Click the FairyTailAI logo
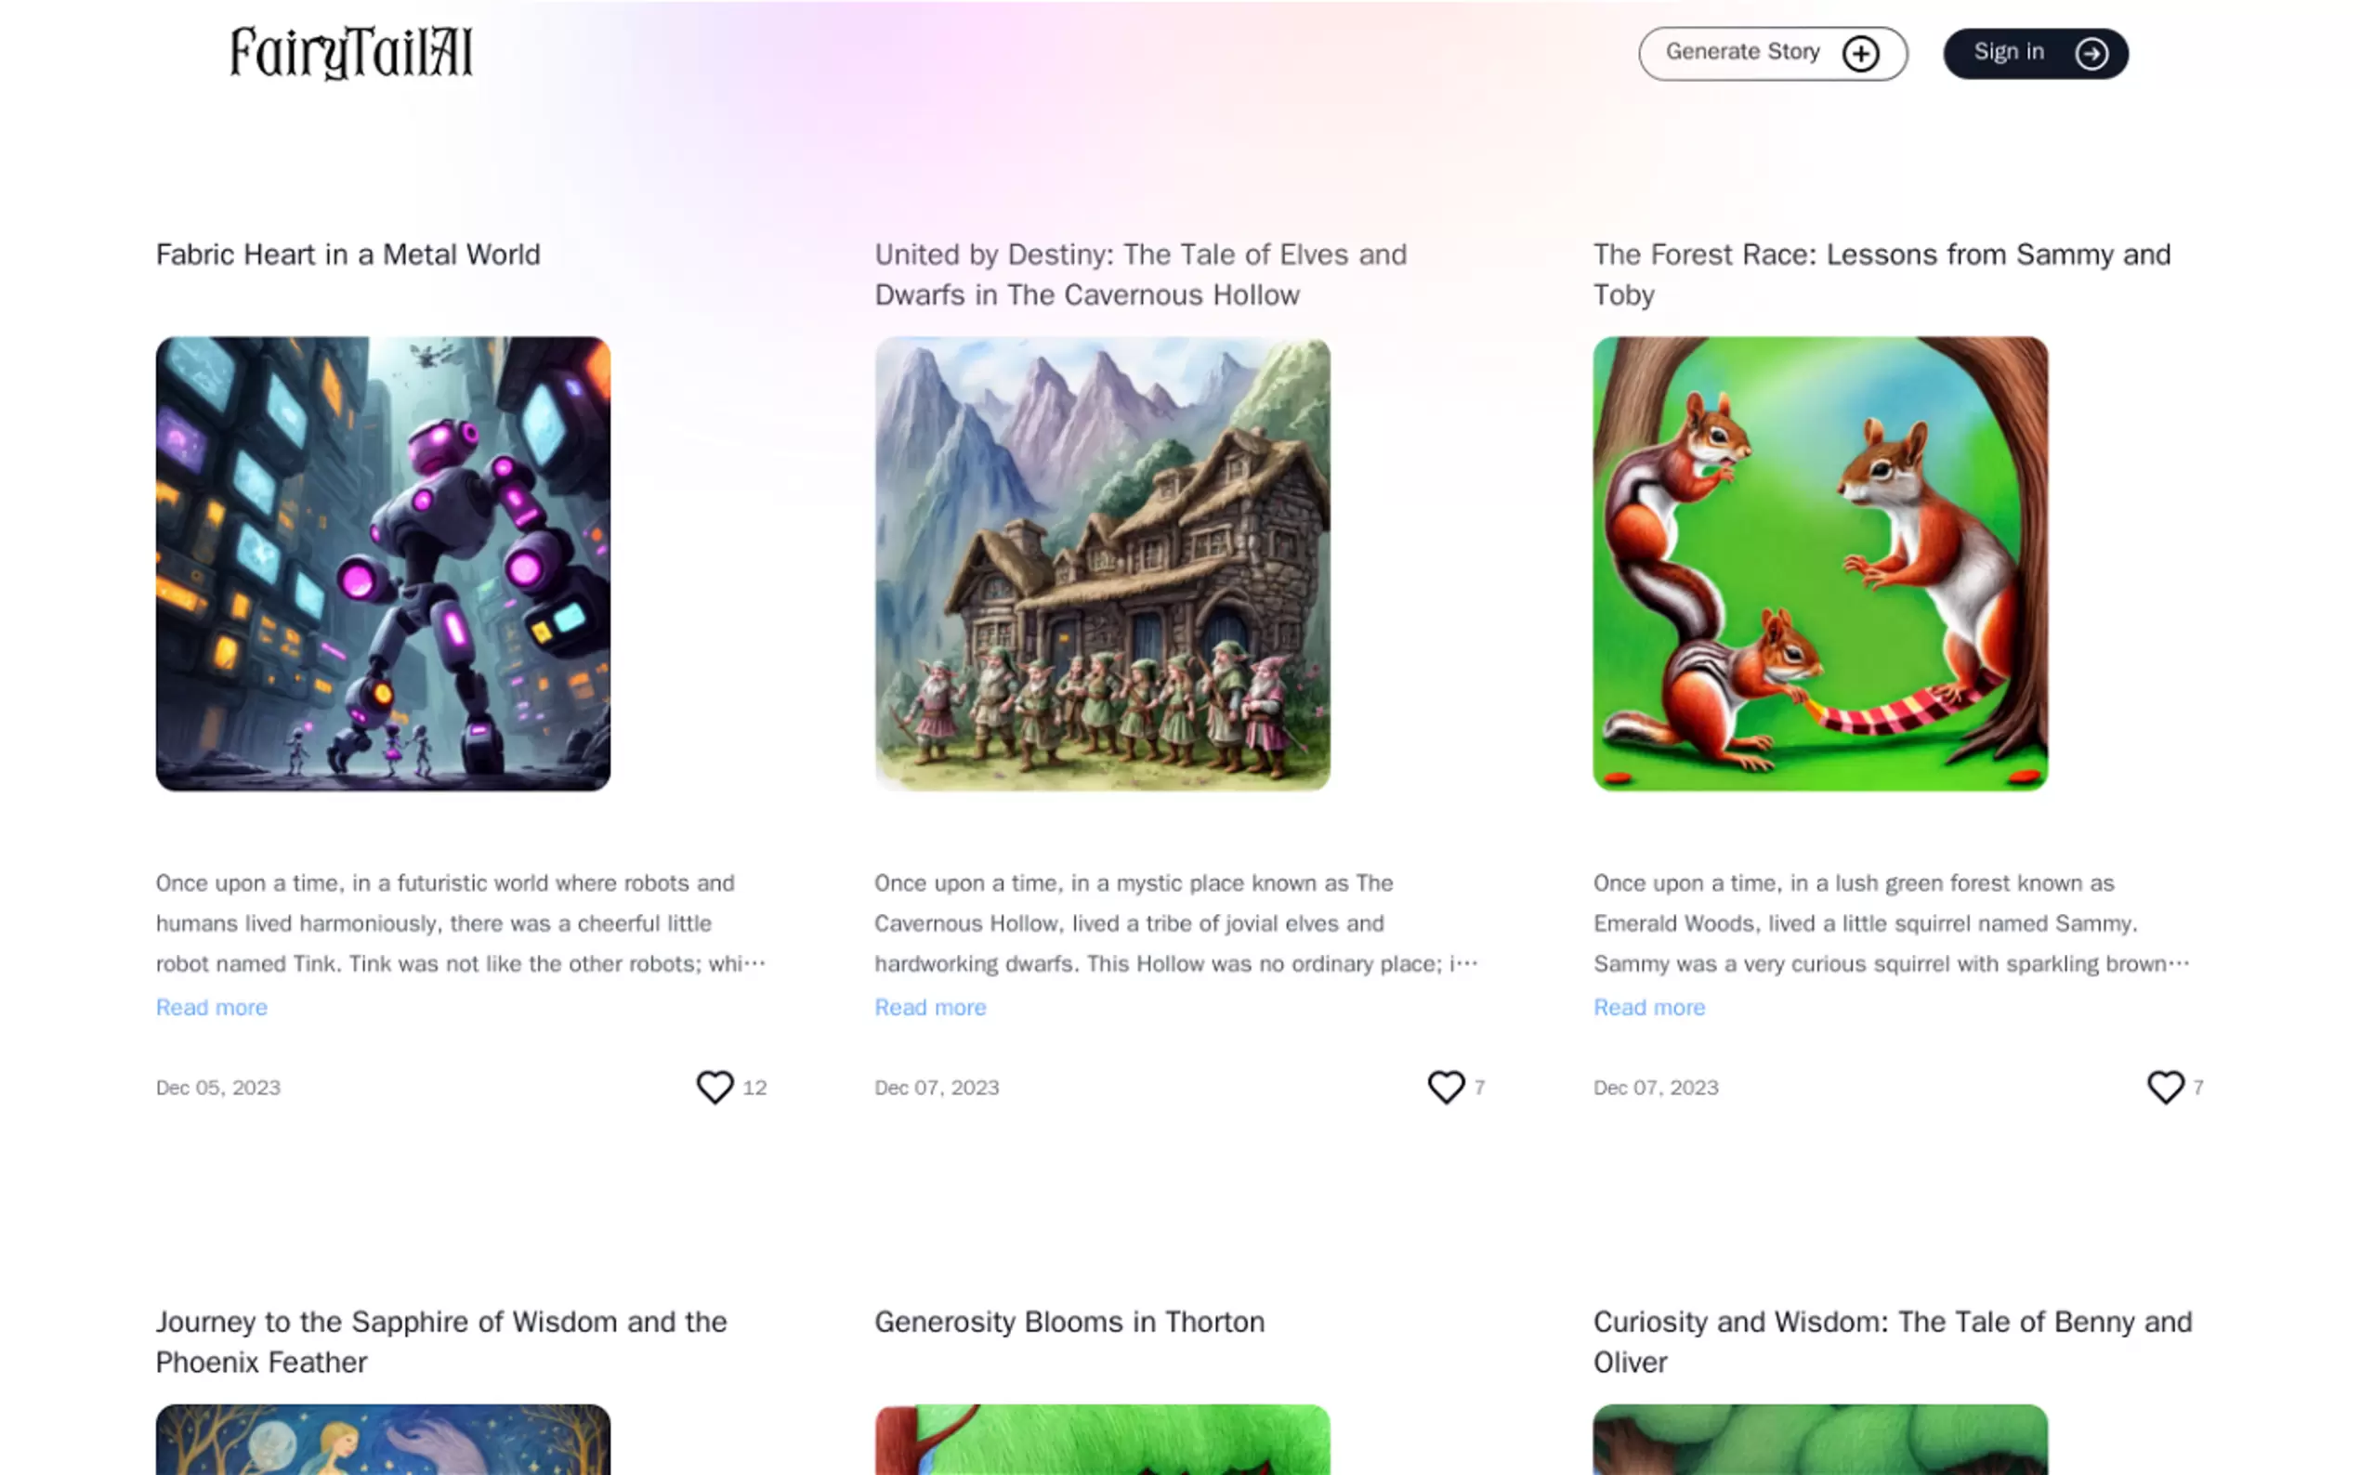This screenshot has height=1475, width=2360. pos(351,53)
